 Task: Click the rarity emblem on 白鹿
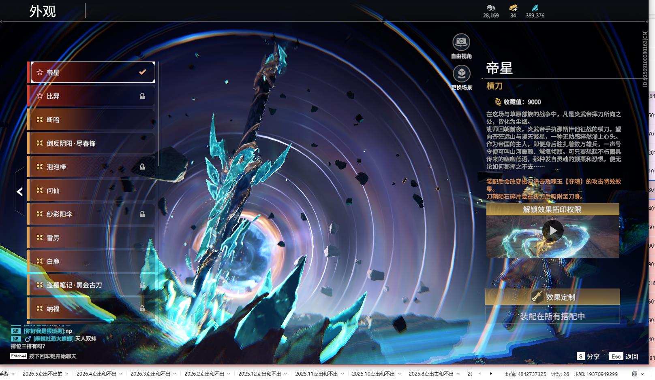point(39,261)
